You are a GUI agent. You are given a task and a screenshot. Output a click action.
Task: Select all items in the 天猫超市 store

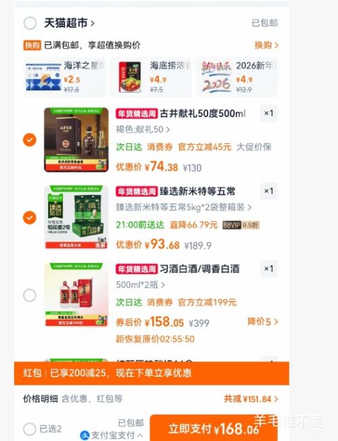click(30, 23)
